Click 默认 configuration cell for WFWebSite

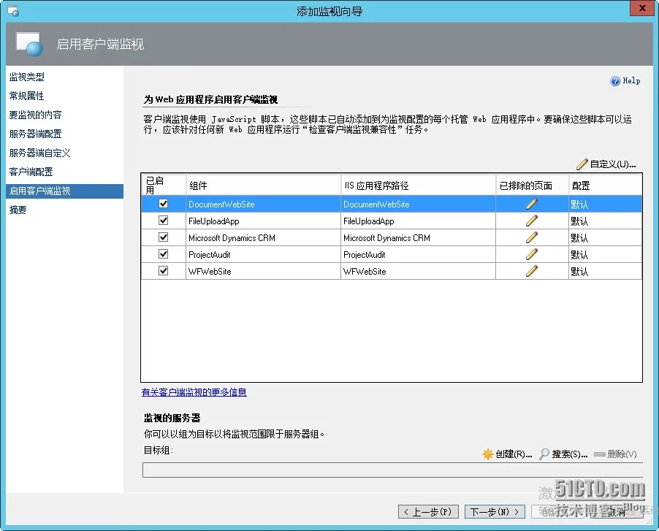(605, 272)
